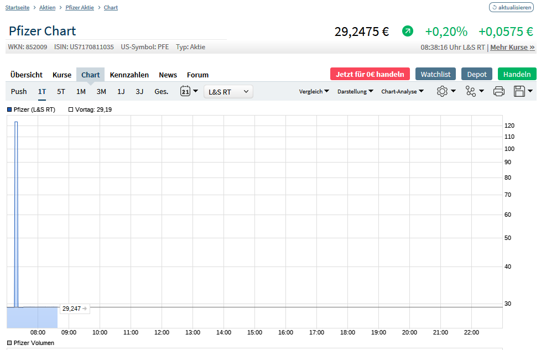
Task: Click the Depot button
Action: tap(477, 74)
